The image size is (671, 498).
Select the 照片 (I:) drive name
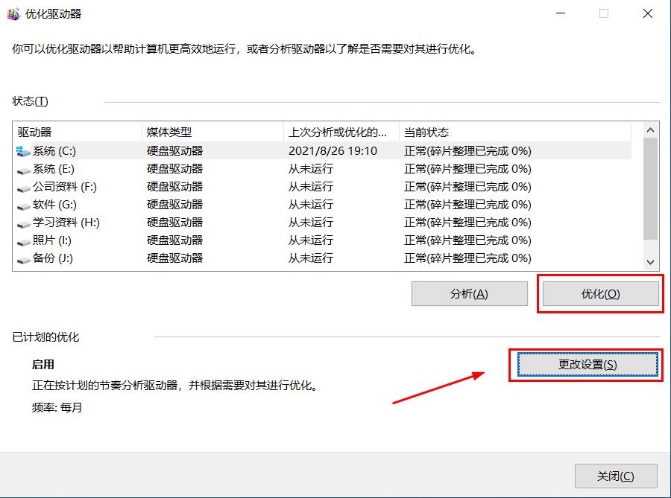pyautogui.click(x=52, y=240)
